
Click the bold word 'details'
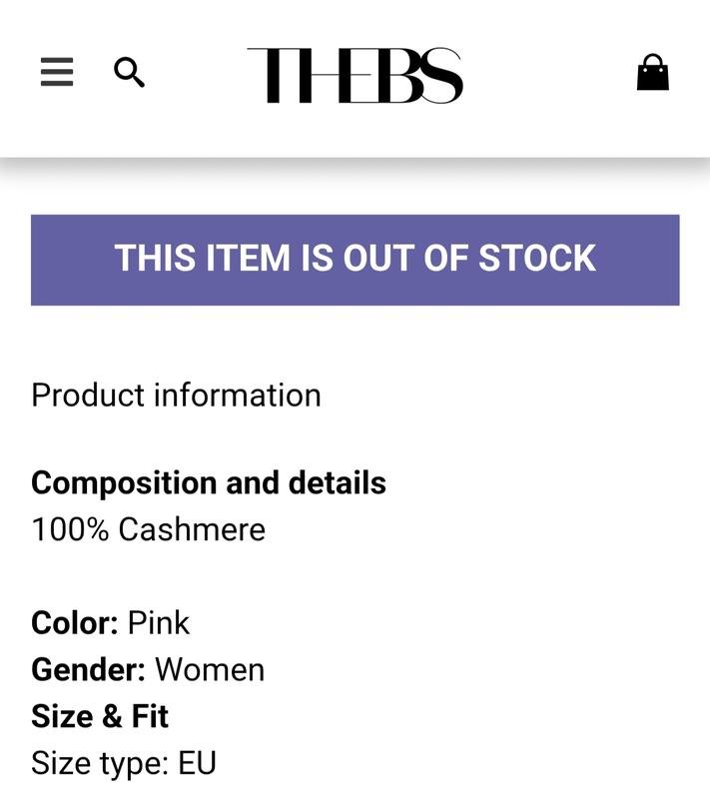pos(338,483)
